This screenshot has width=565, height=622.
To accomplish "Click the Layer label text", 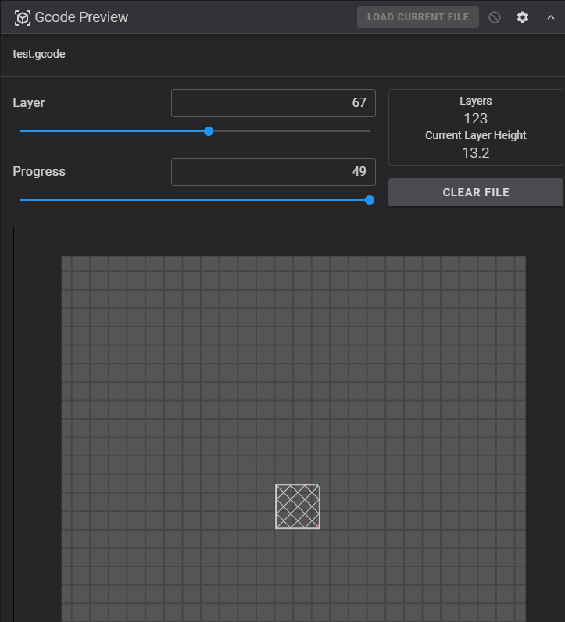I will [29, 103].
